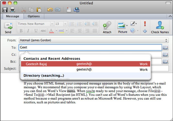Image resolution: width=173 pixels, height=121 pixels.
Task: Click the Send message icon
Action: tap(8, 26)
